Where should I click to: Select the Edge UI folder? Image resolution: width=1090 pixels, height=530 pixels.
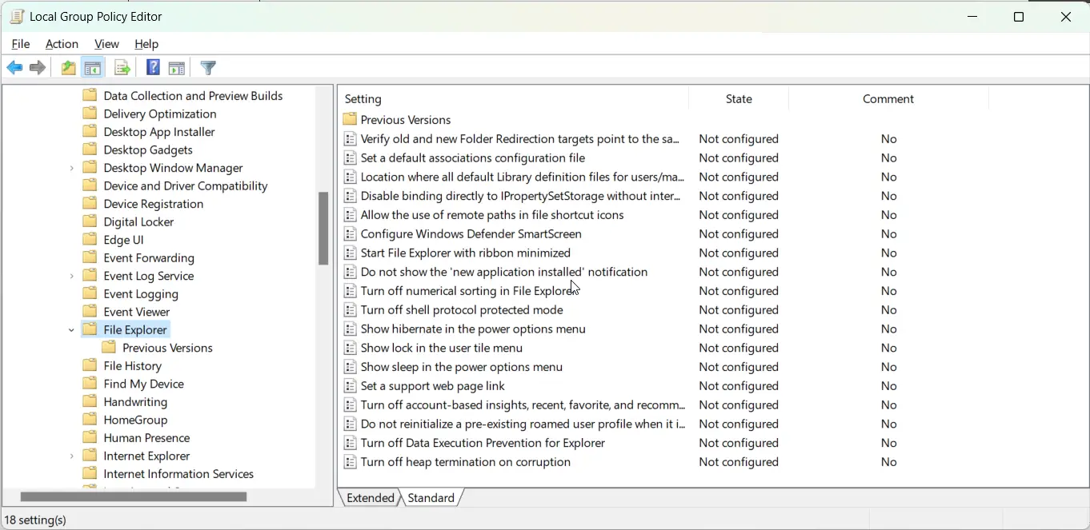click(123, 240)
